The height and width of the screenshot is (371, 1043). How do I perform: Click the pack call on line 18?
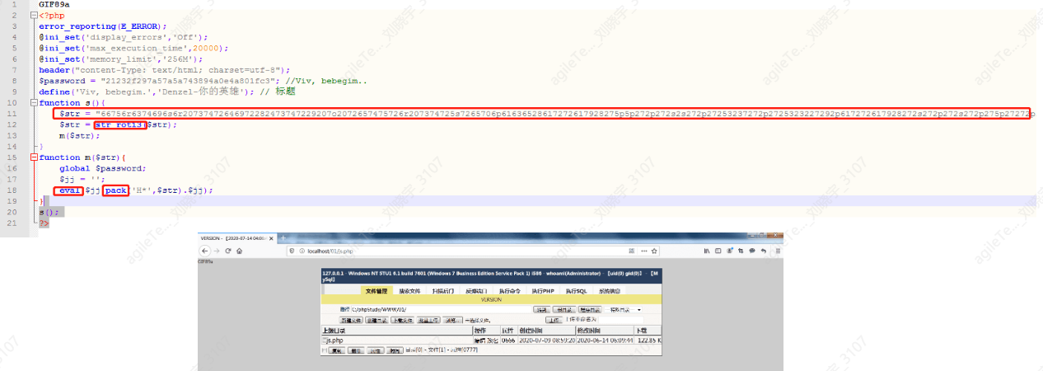pos(116,190)
